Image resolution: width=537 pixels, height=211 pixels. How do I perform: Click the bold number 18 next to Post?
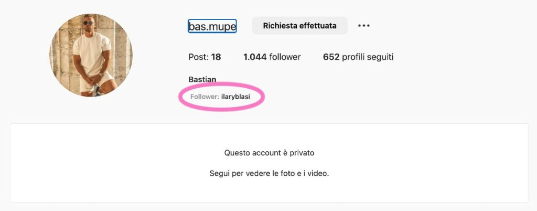point(216,57)
